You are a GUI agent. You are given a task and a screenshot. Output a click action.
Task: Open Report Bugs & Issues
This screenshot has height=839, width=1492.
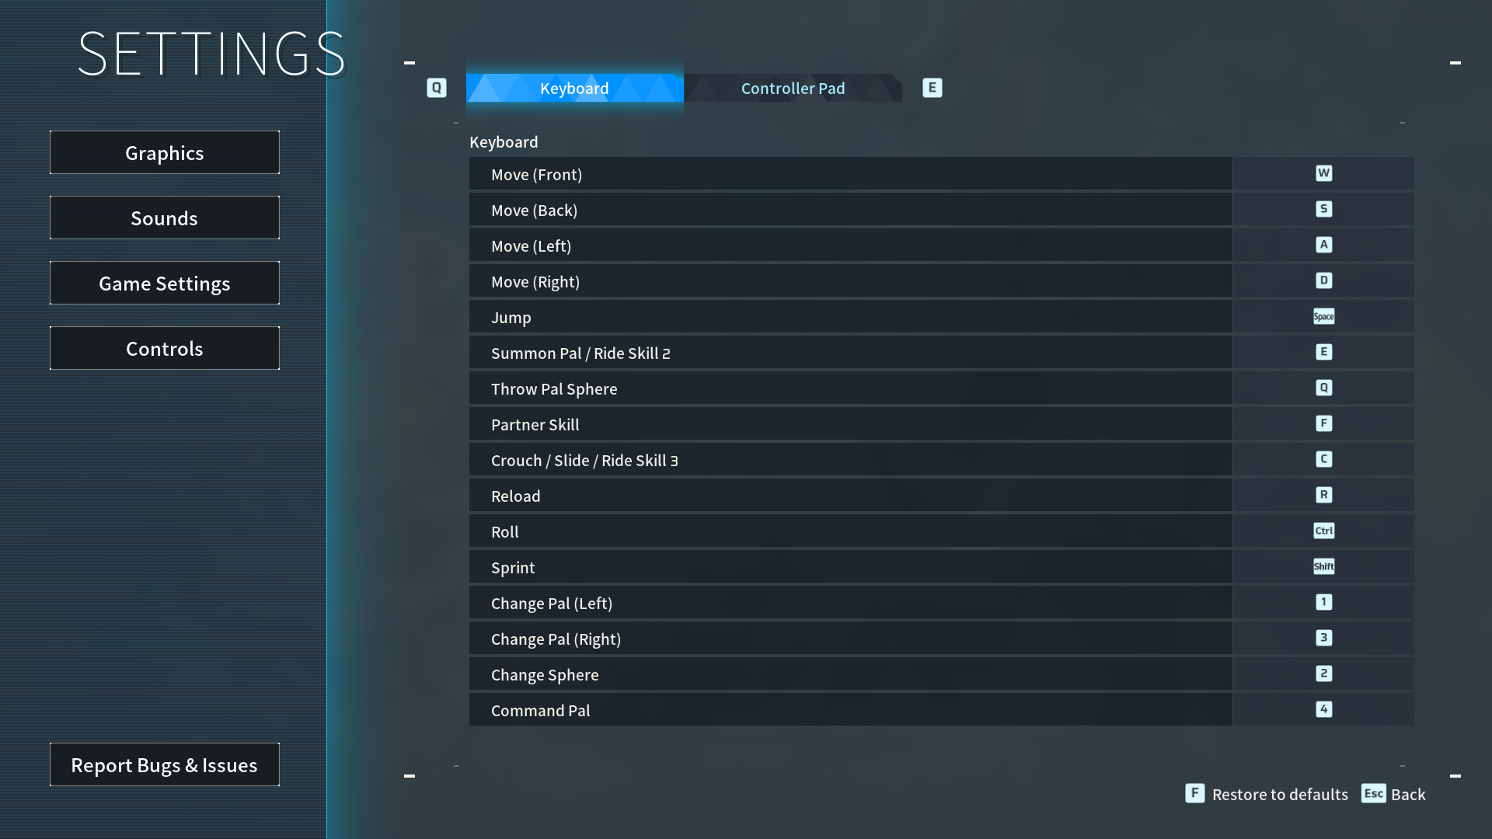point(165,765)
